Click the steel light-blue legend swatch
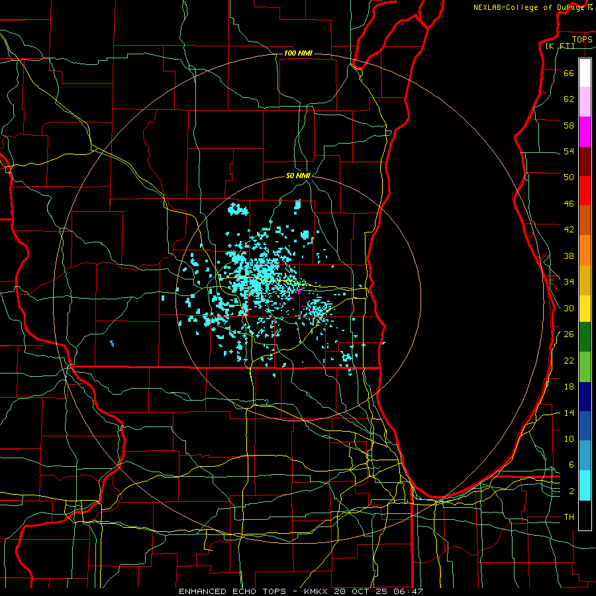The width and height of the screenshot is (596, 596). 585,456
